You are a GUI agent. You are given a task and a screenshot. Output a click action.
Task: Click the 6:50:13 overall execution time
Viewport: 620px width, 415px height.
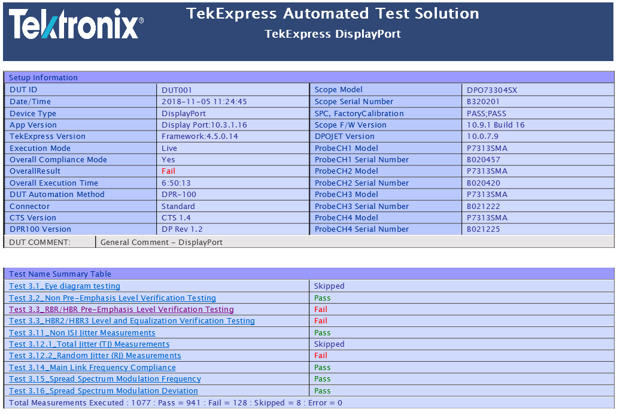click(176, 183)
